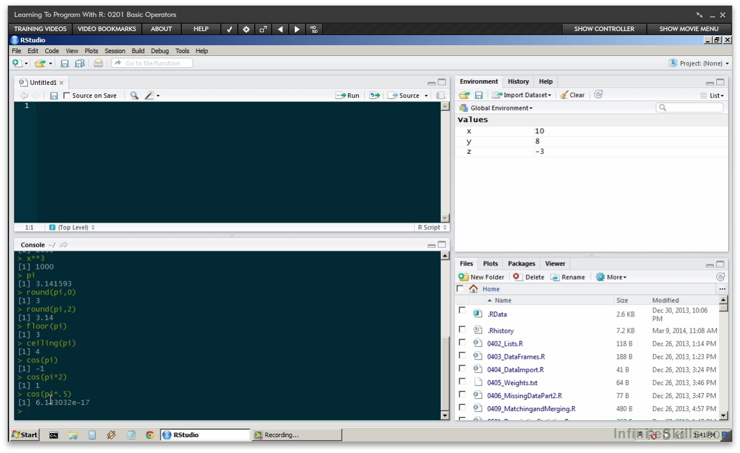The image size is (740, 453).
Task: Select the 0405_Weights.txt file checkbox
Action: coord(462,381)
